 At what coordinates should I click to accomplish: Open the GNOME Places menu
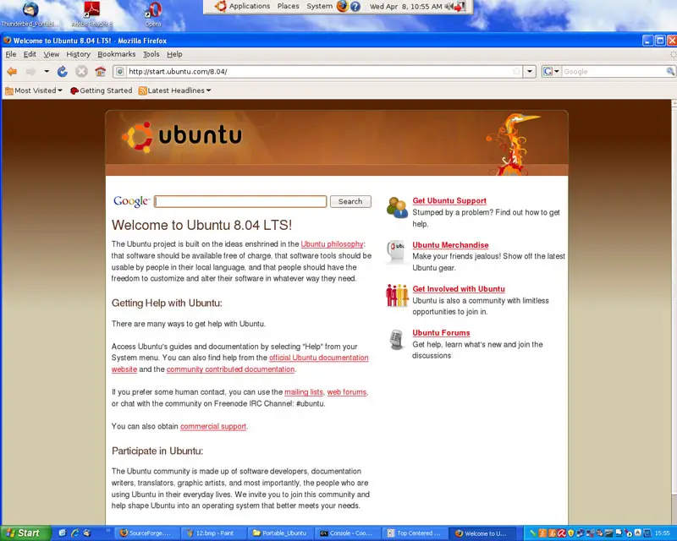(x=288, y=7)
